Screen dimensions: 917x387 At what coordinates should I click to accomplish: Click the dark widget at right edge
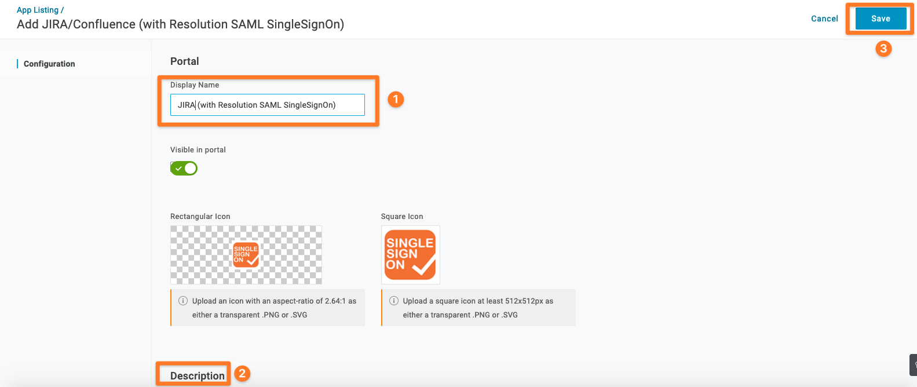913,365
